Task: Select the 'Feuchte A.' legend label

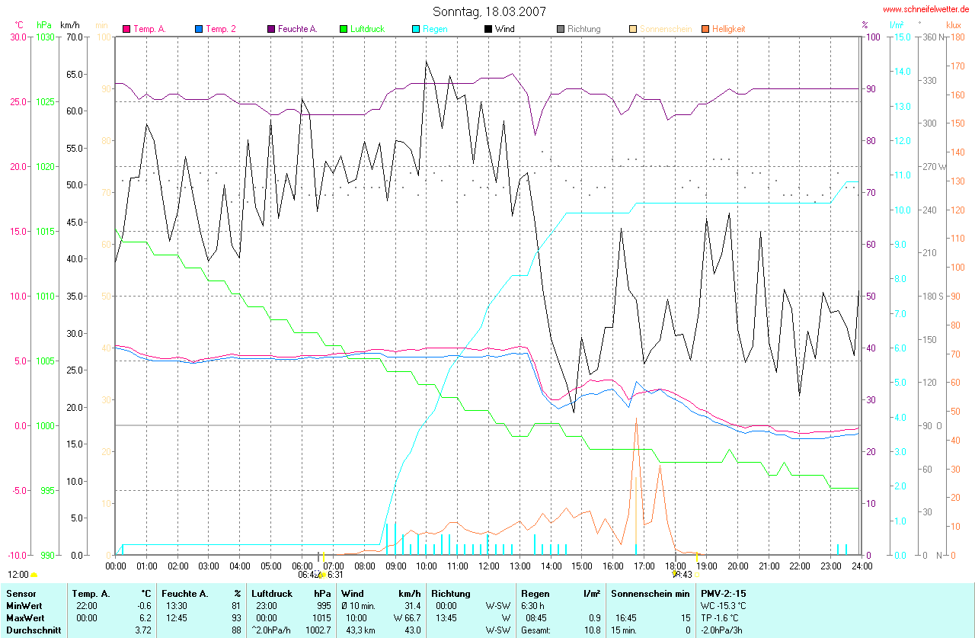Action: (x=298, y=29)
